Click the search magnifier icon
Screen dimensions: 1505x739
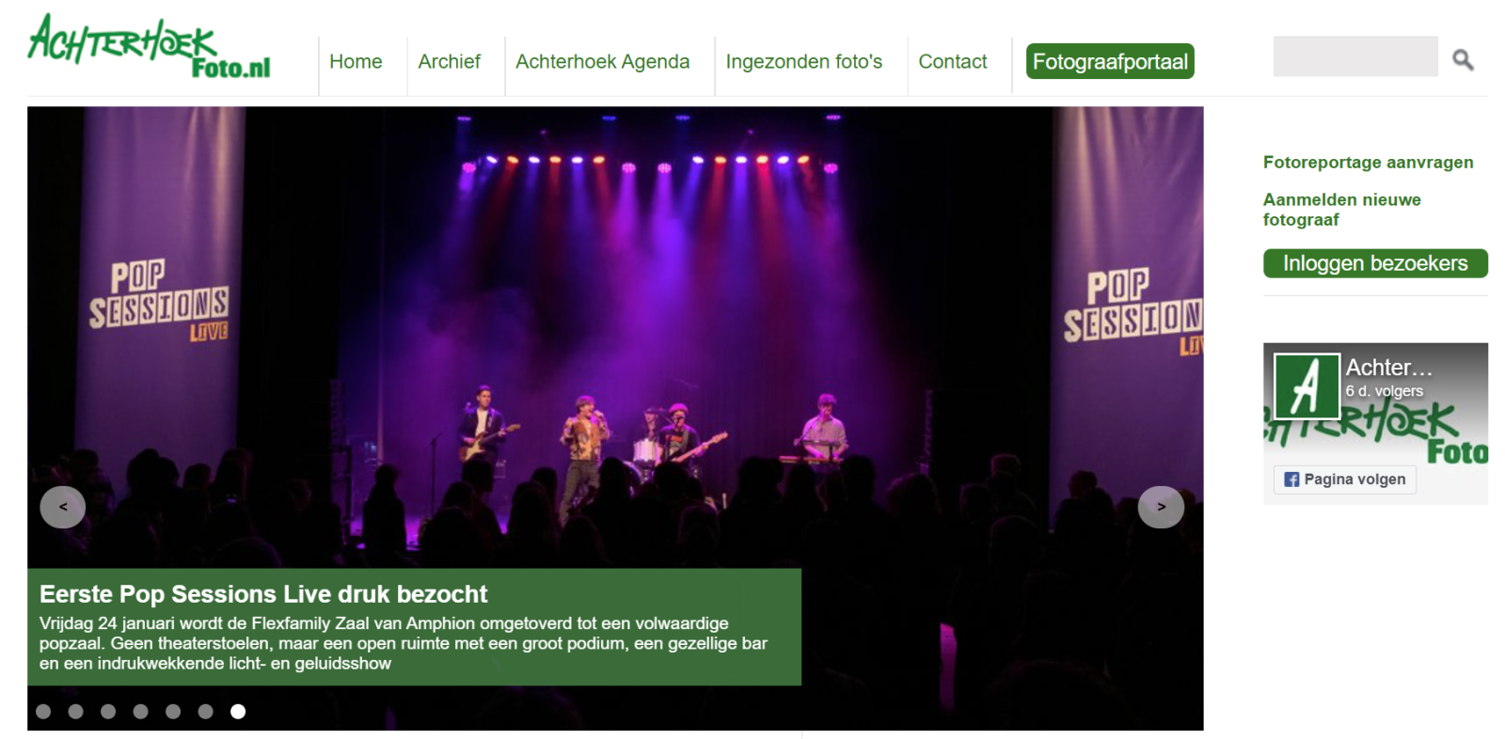[x=1463, y=60]
